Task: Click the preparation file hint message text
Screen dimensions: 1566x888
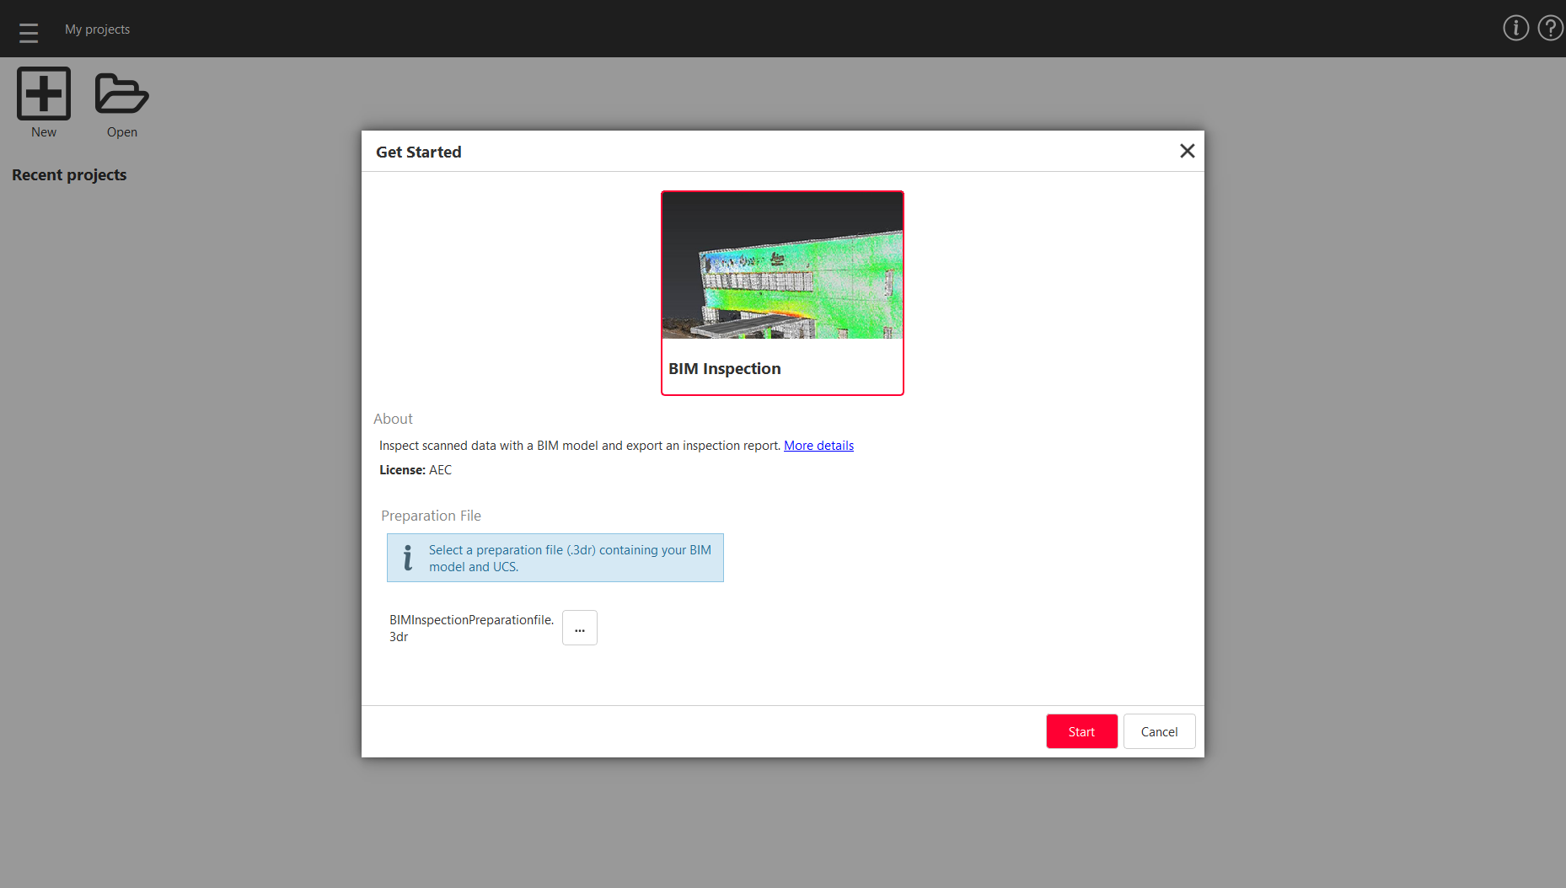Action: click(x=570, y=558)
